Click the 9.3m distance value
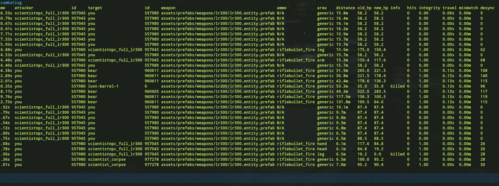This screenshot has height=186, width=499. (341, 123)
